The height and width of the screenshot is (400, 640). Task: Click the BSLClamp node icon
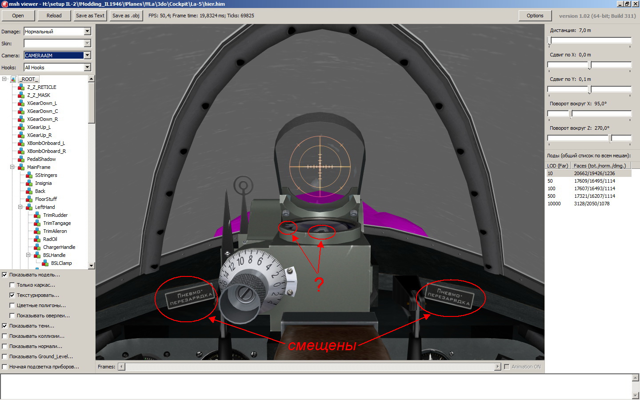[x=45, y=263]
